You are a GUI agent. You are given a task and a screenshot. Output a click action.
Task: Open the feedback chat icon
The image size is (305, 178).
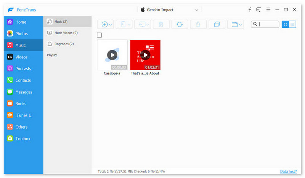[x=259, y=9]
